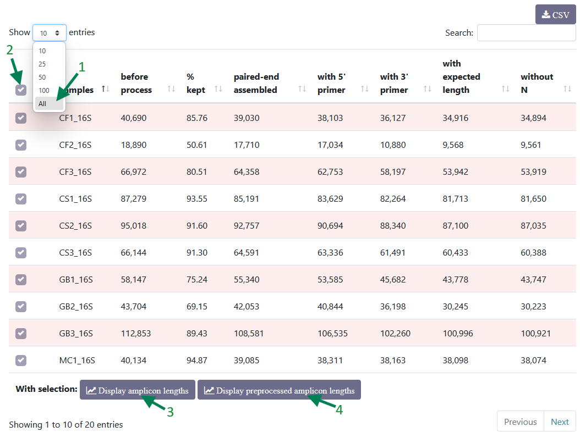
Task: Sort by % kept column arrows
Action: (x=218, y=88)
